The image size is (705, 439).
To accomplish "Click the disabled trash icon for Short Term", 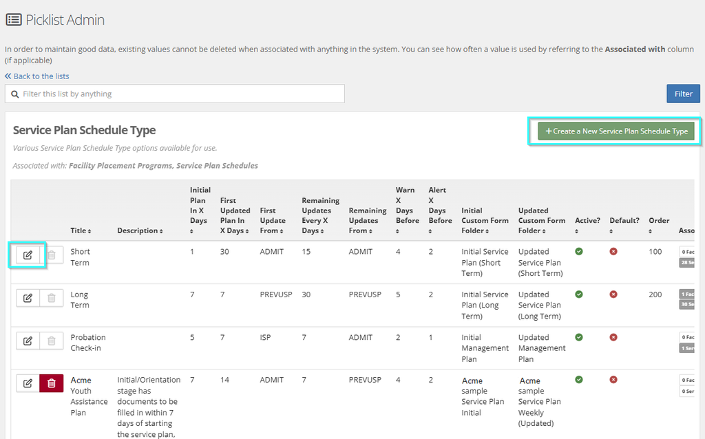I will coord(51,255).
